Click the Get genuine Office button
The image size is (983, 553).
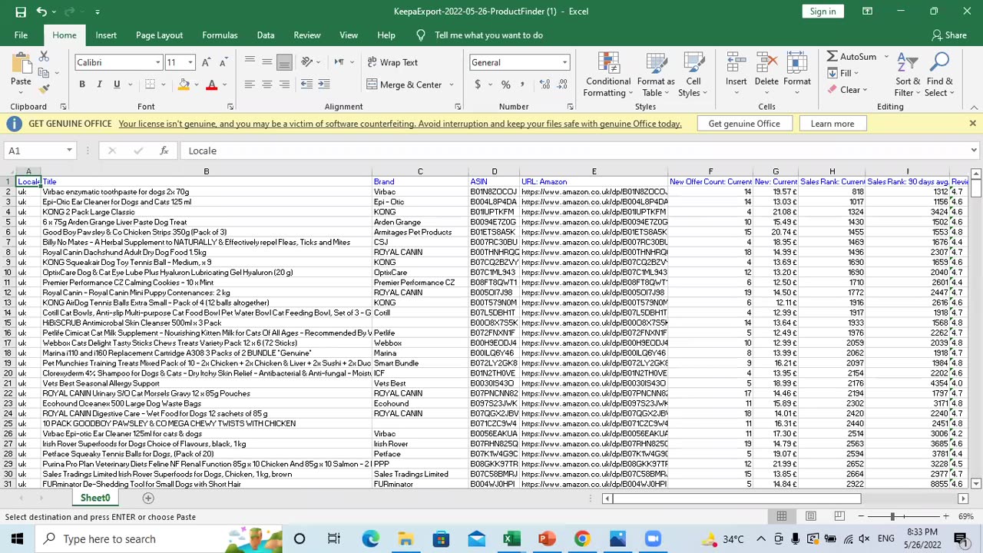click(744, 124)
